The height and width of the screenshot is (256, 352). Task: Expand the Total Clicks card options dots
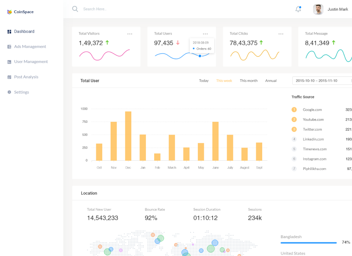coord(281,34)
